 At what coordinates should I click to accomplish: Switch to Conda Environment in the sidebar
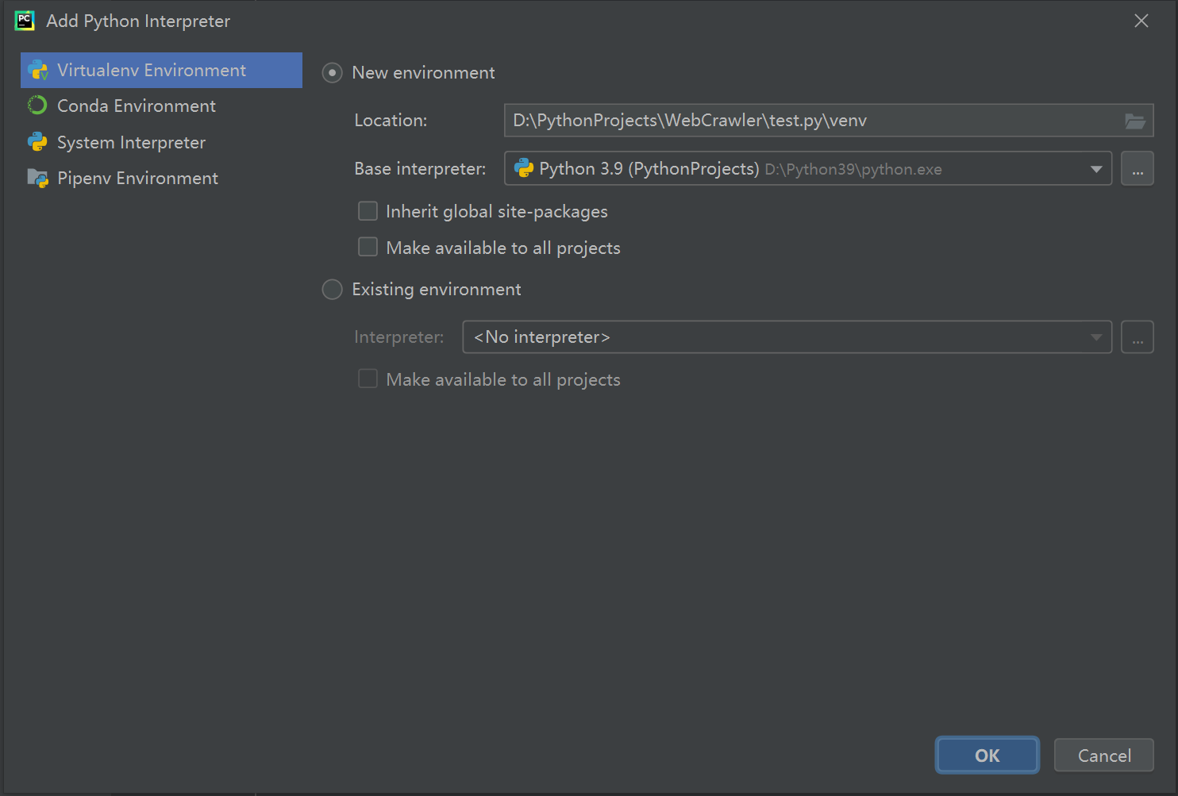click(136, 106)
